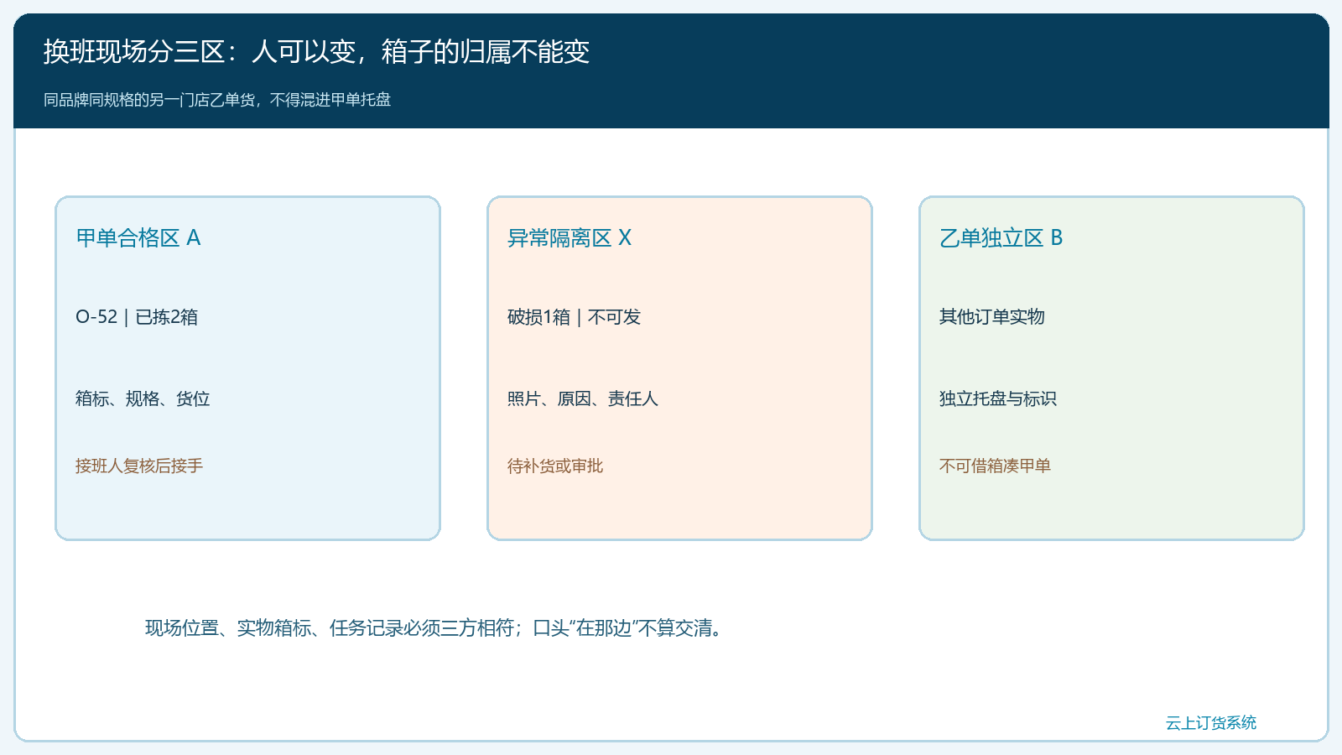Select the note 接班人复核后接手
1342x755 pixels.
[139, 466]
